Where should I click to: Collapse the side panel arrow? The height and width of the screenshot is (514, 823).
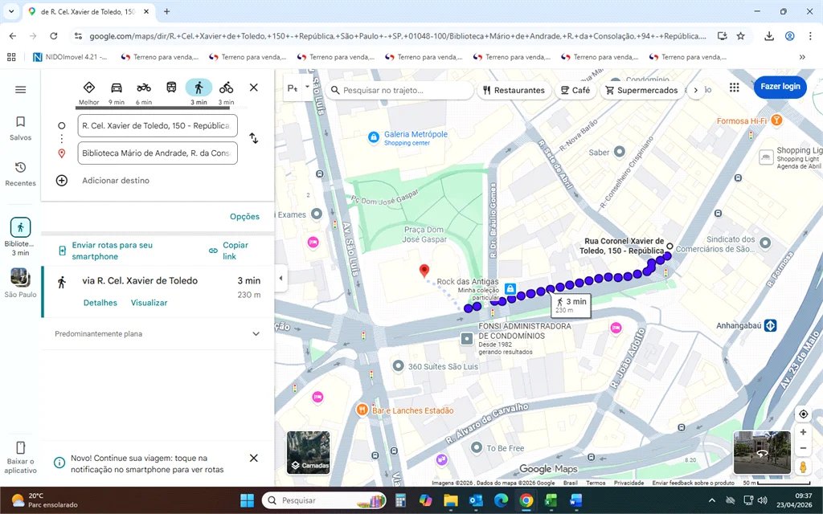tap(280, 278)
